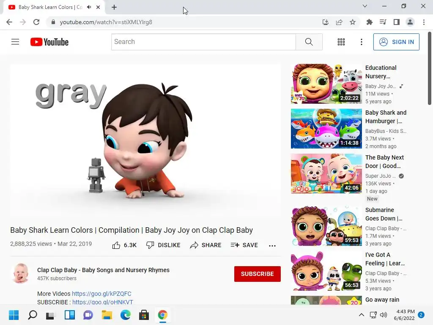Toggle Chrome side panel icon

click(397, 22)
